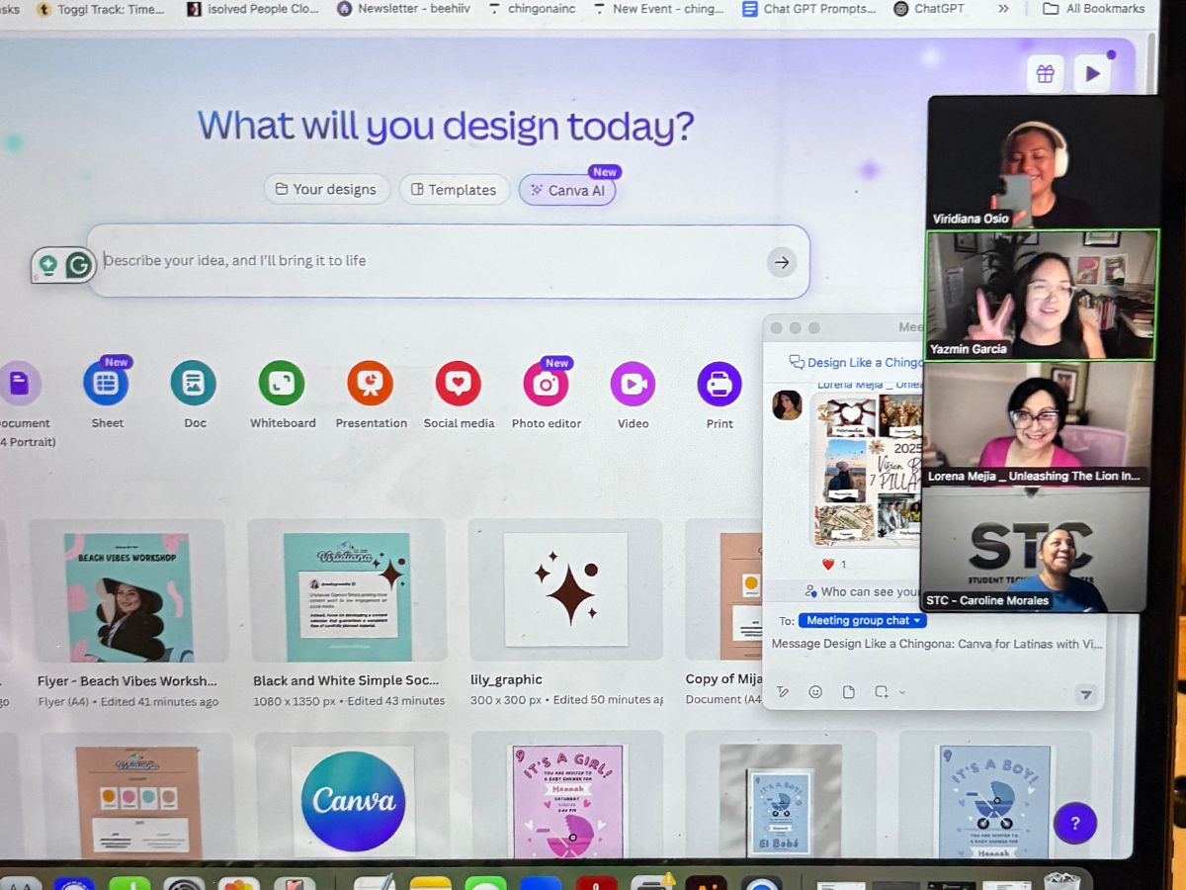Click the attach file icon in Zoom chat

(x=848, y=692)
